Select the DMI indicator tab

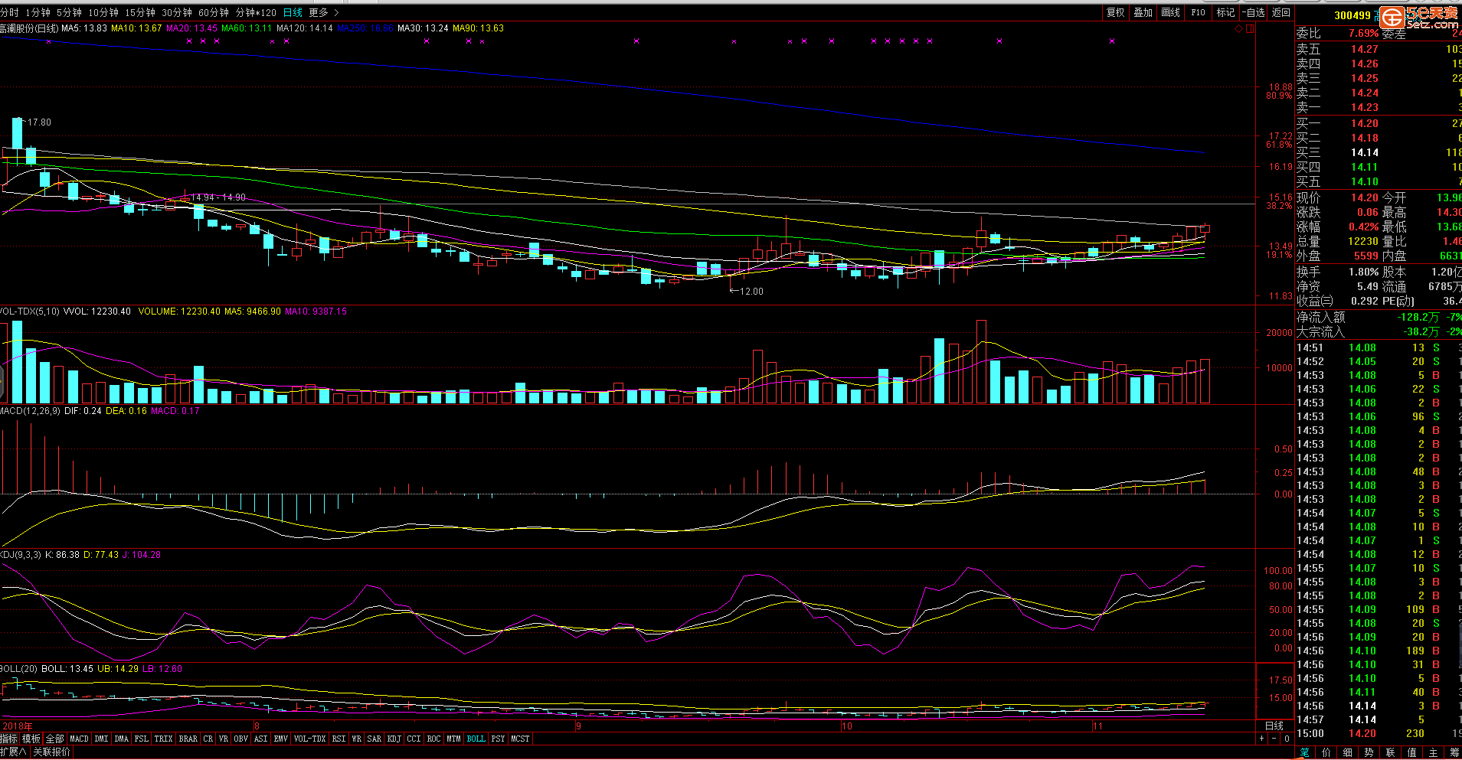click(101, 739)
